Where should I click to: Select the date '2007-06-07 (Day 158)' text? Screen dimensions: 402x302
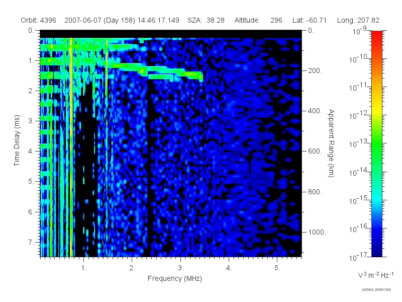click(x=99, y=20)
